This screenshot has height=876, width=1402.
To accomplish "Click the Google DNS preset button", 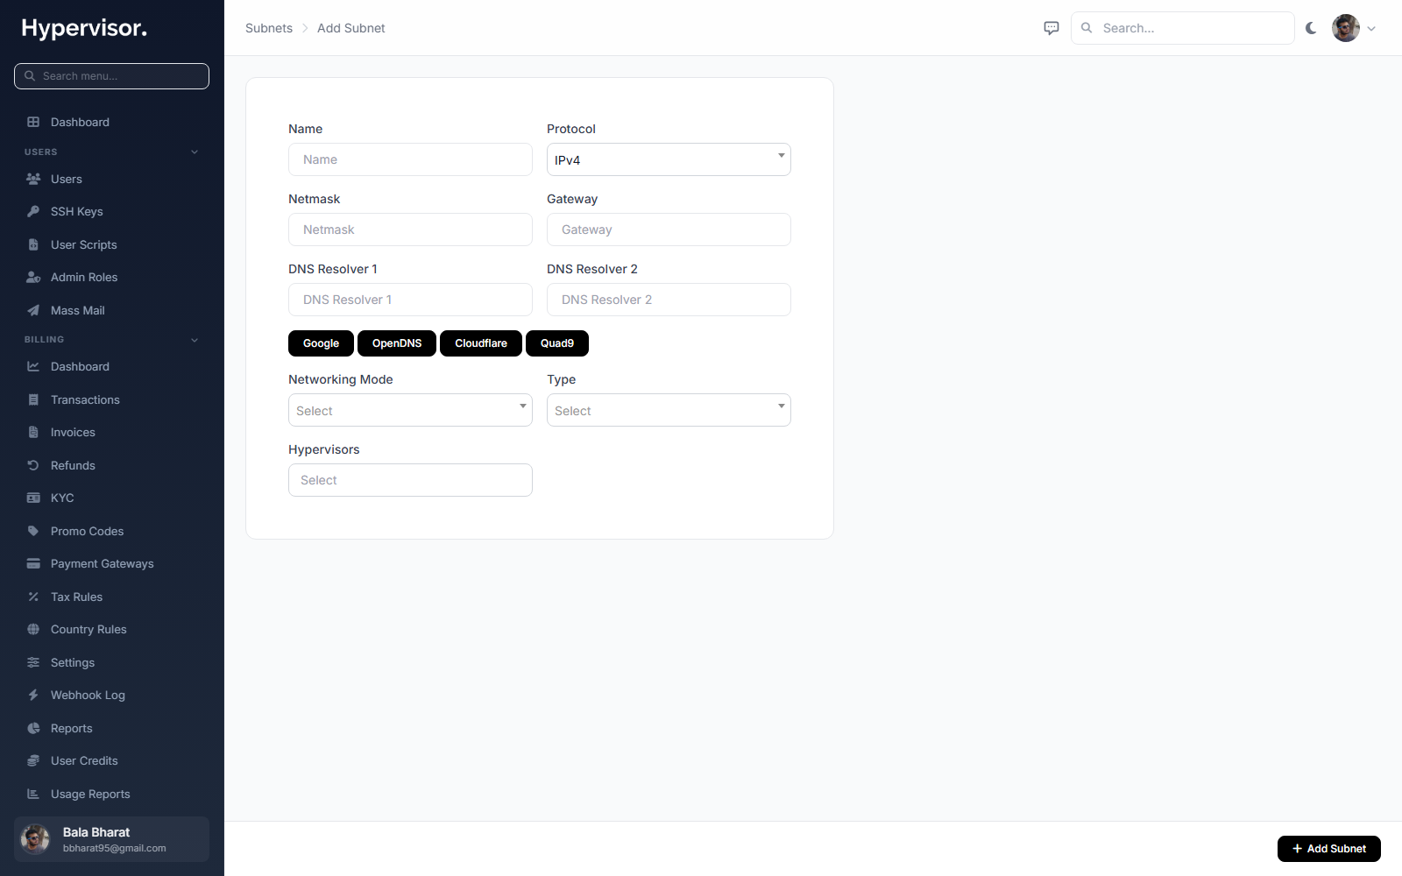I will coord(321,343).
